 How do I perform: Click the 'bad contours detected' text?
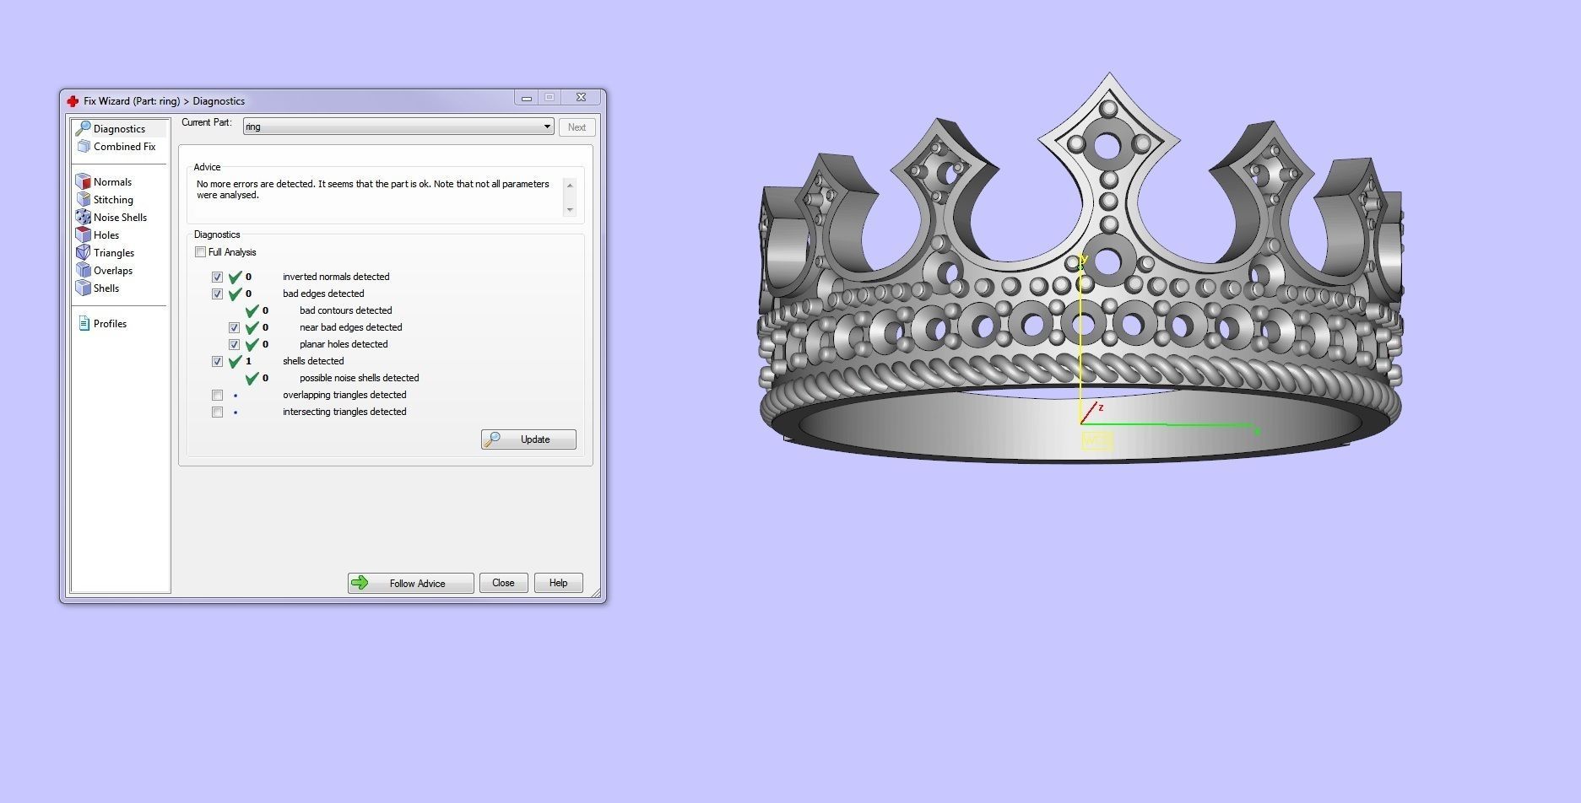(x=345, y=310)
